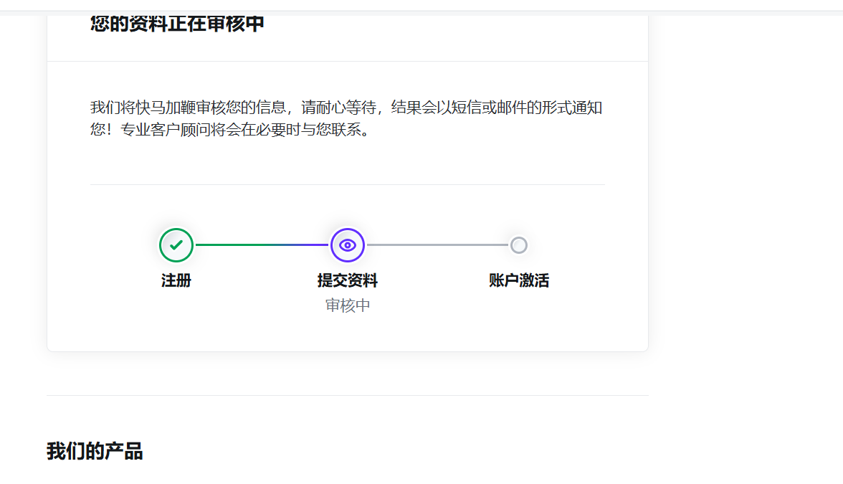Select the 注册 step label
Image resolution: width=843 pixels, height=484 pixels.
point(176,280)
